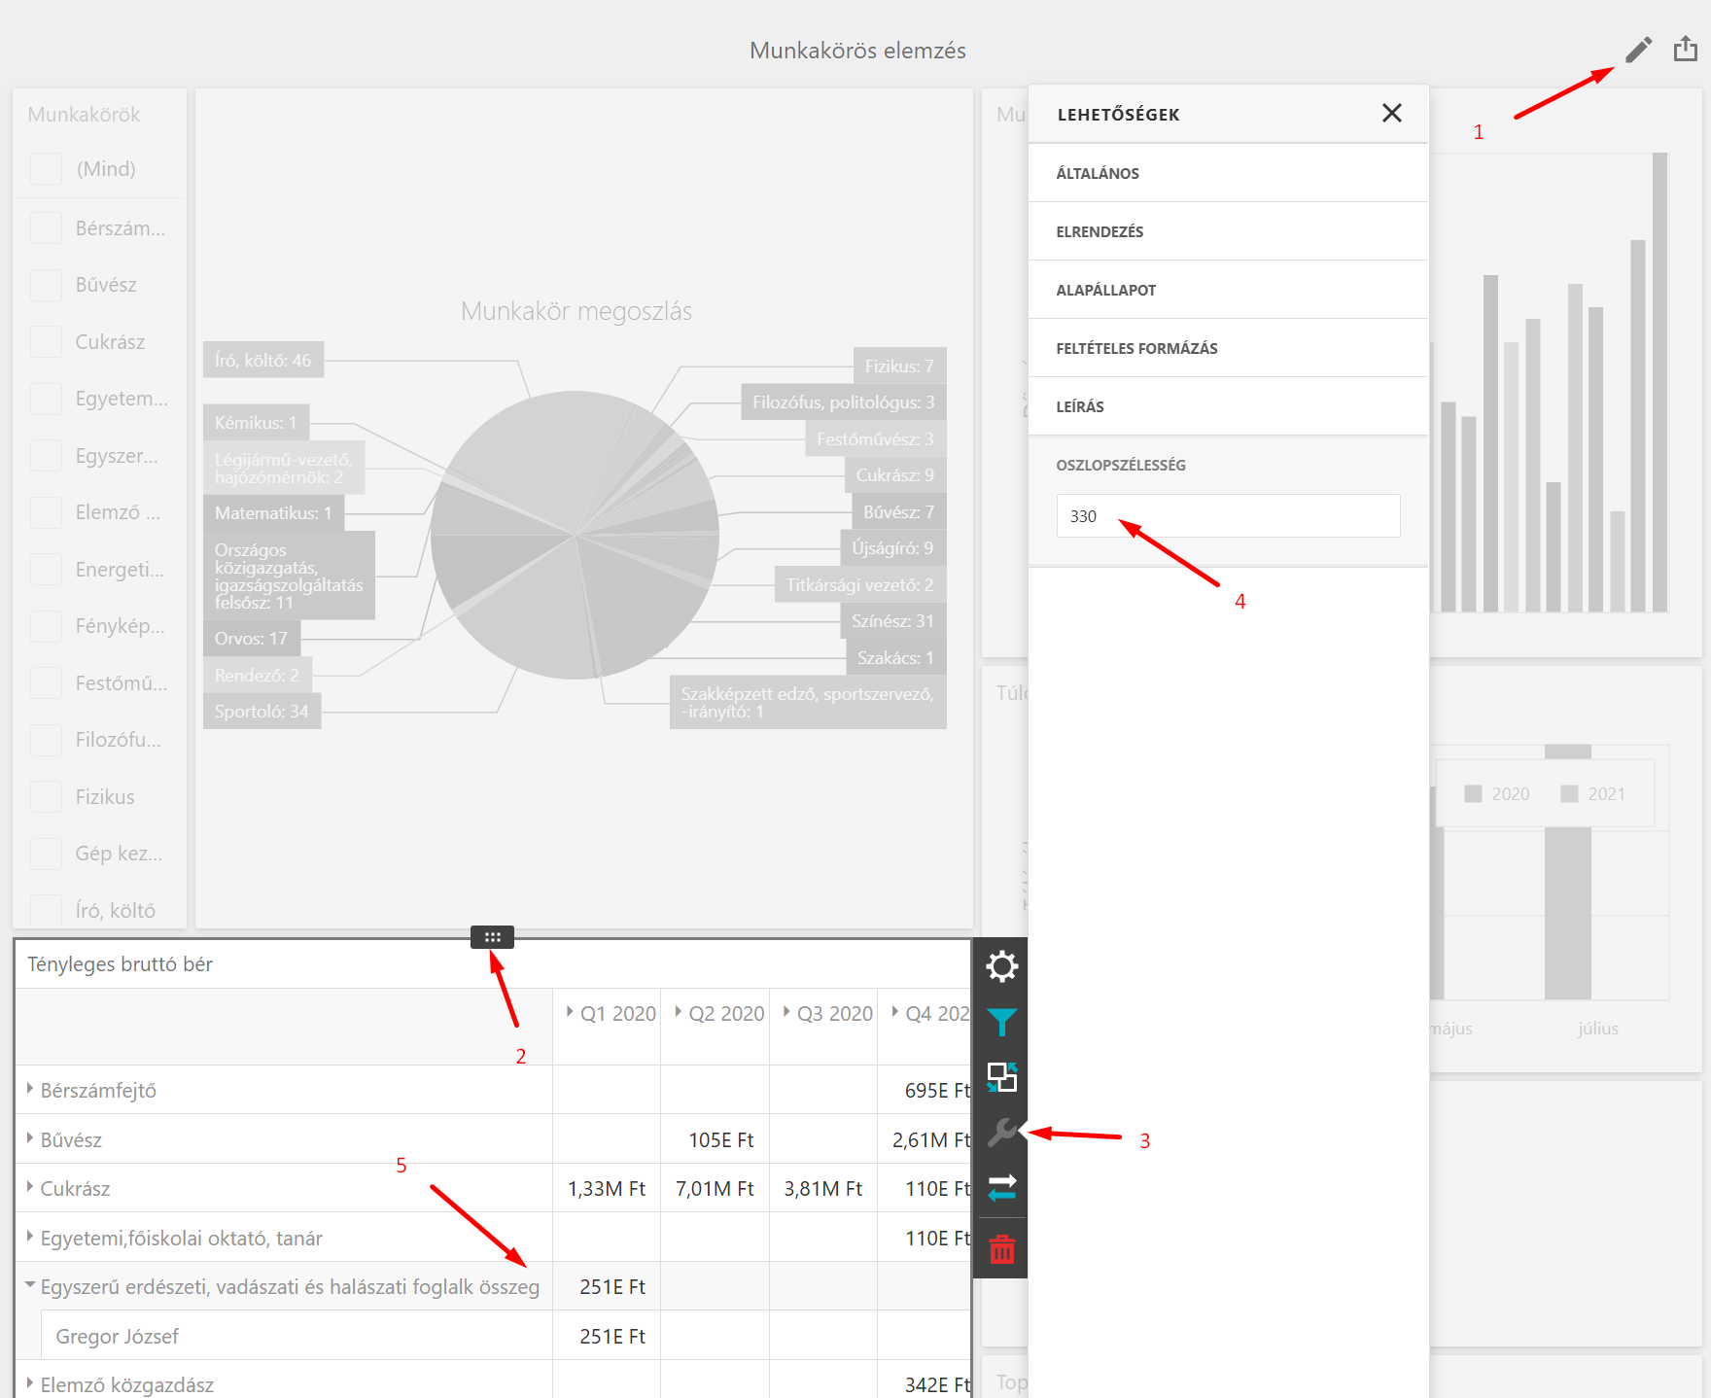
Task: Open the Feltételes formázás section
Action: pyautogui.click(x=1228, y=348)
